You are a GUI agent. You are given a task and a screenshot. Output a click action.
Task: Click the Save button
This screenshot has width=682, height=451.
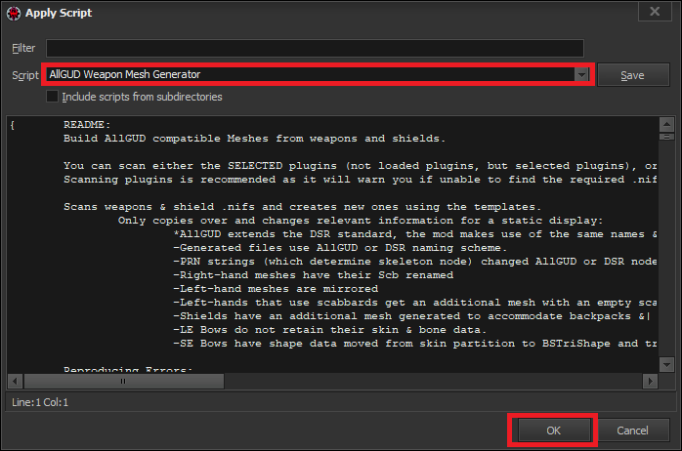633,75
